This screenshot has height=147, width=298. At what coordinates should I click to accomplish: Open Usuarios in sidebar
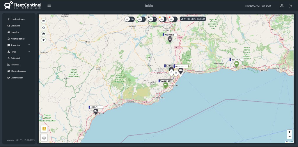point(13,32)
